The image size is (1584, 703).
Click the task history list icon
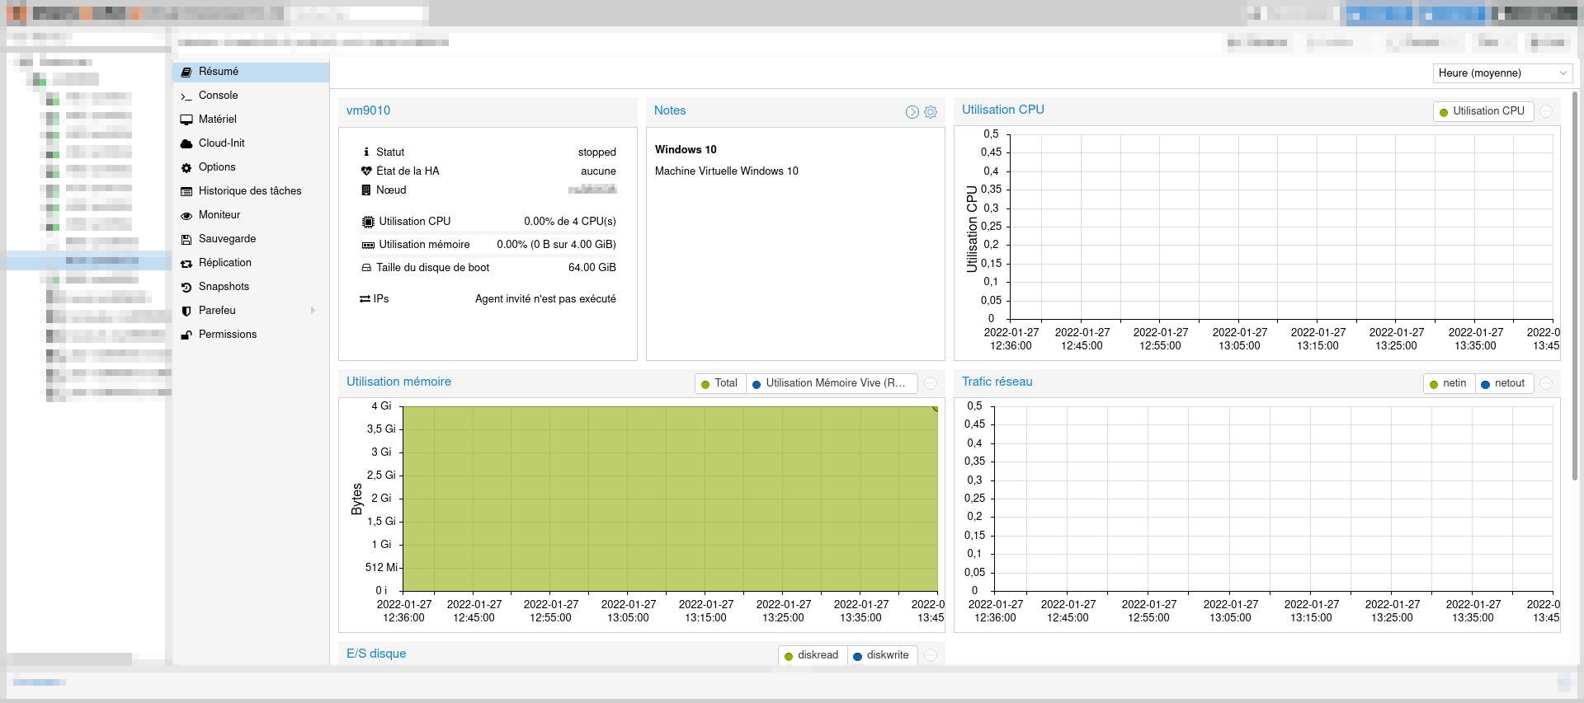pos(186,192)
